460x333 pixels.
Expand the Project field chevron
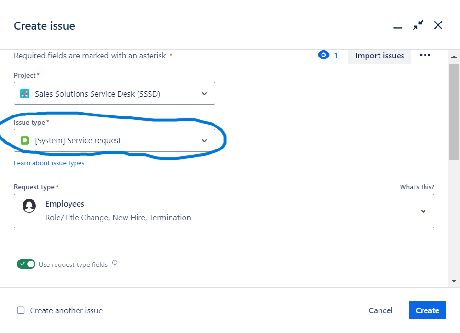click(x=205, y=94)
